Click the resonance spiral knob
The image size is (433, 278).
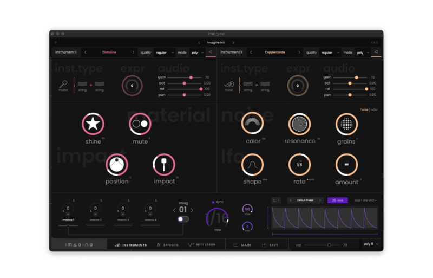(x=299, y=124)
